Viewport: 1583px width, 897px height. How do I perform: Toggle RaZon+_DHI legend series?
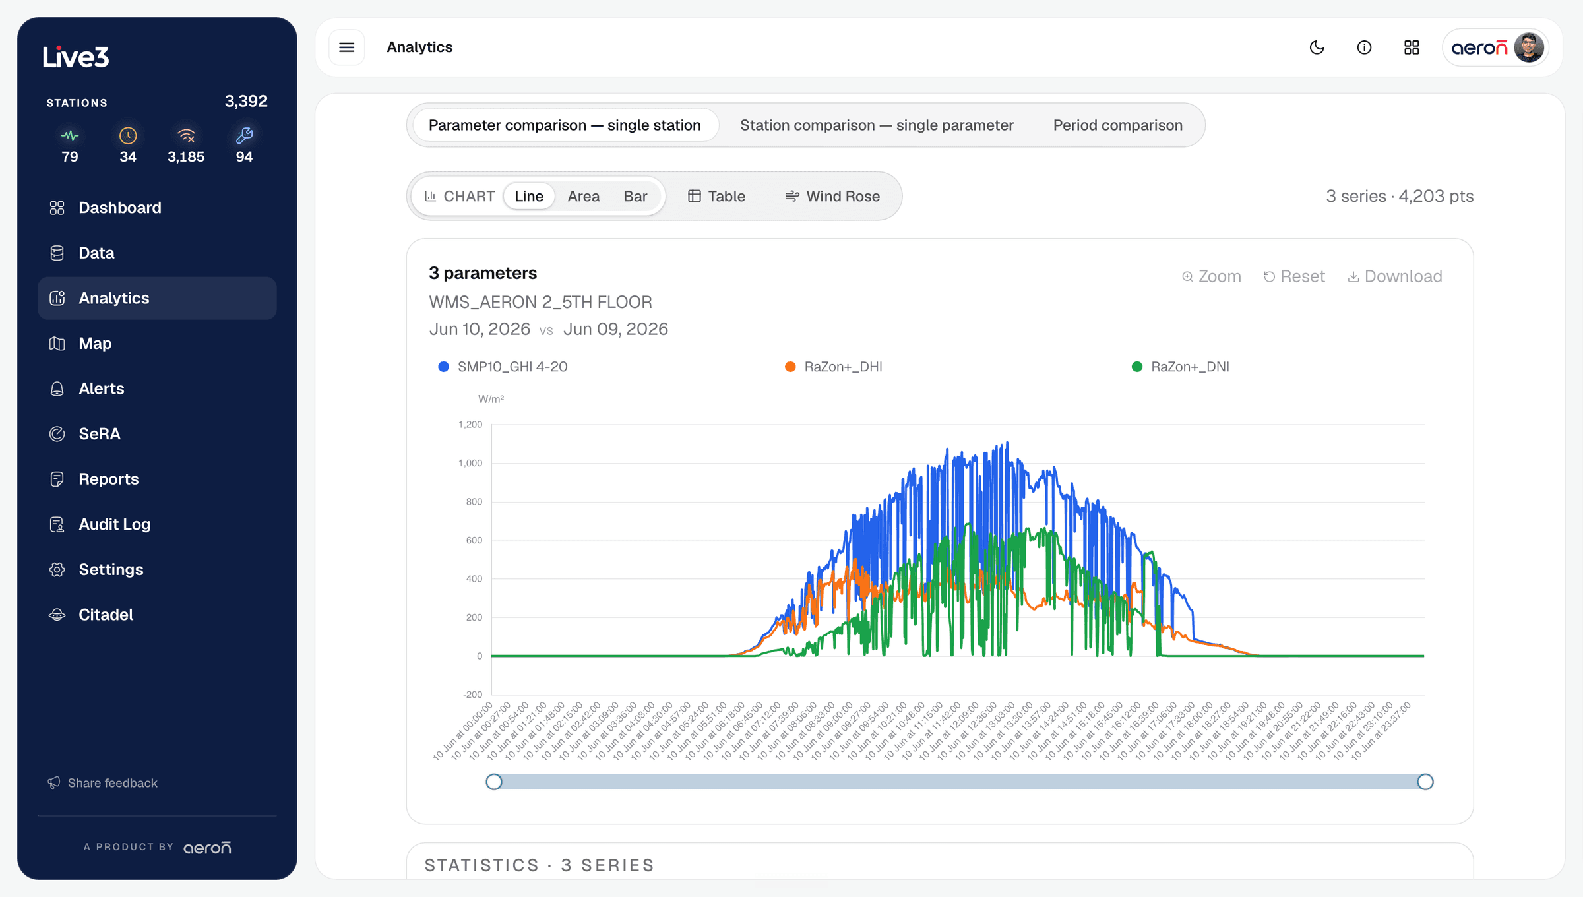click(834, 367)
